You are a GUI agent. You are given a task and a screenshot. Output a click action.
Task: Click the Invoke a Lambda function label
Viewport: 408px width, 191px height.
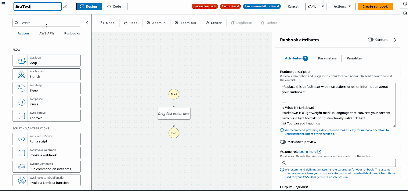tap(49, 183)
